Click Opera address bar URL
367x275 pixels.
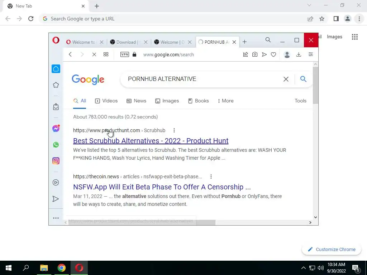[x=168, y=54]
